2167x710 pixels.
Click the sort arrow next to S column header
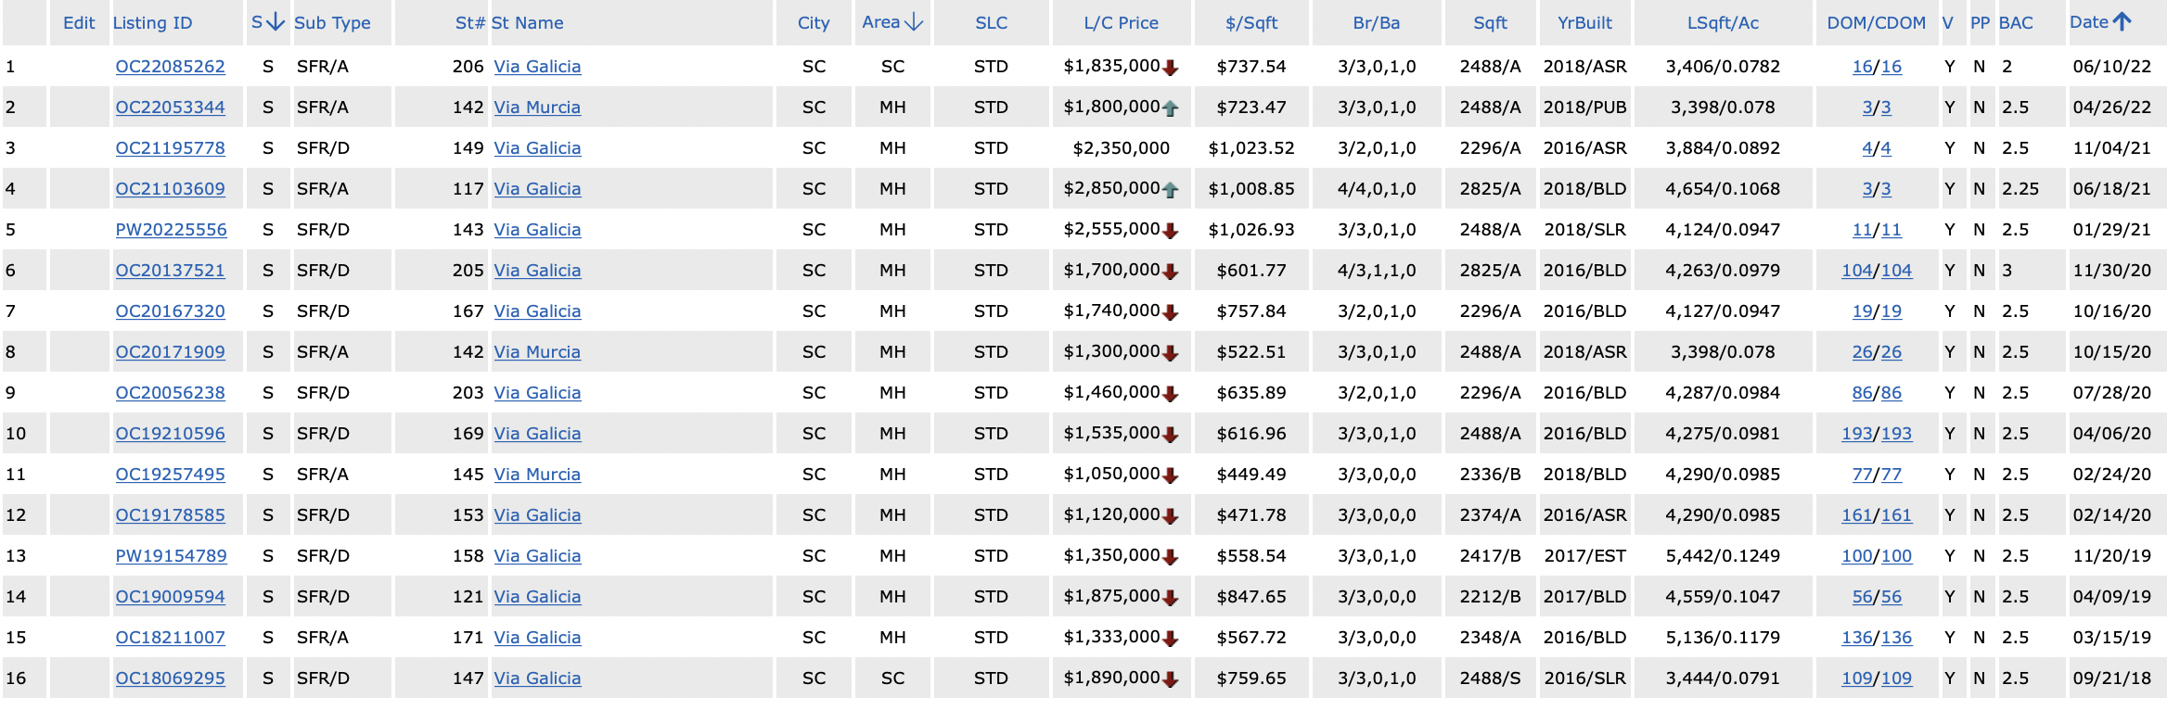coord(275,22)
